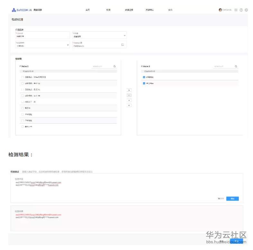
Task: Click the SoftCOM AI logo
Action: click(22, 10)
